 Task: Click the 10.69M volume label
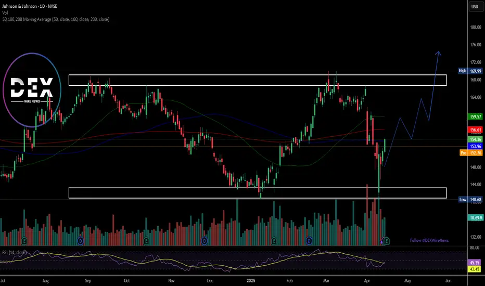[476, 218]
